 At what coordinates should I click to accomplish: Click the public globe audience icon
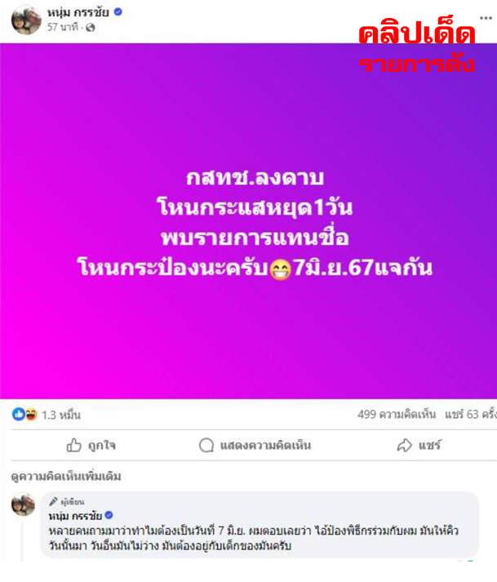coord(91,28)
